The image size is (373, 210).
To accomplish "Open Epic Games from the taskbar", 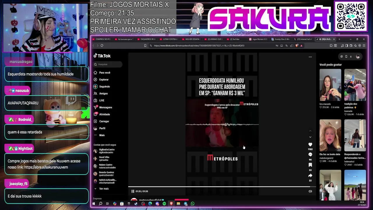I will point(129,204).
